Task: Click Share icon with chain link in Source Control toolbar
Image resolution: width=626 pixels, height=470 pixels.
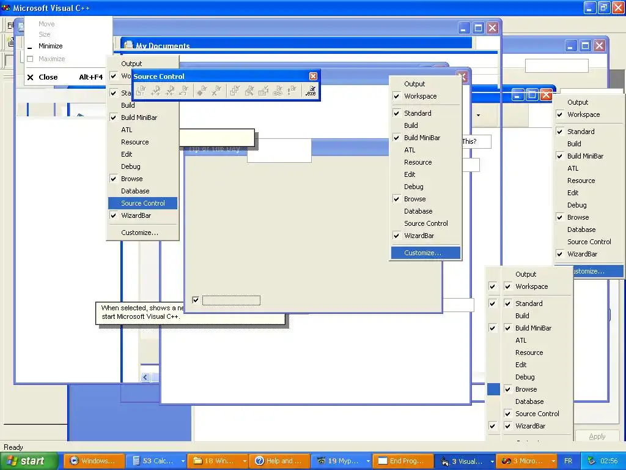Action: pyautogui.click(x=278, y=91)
